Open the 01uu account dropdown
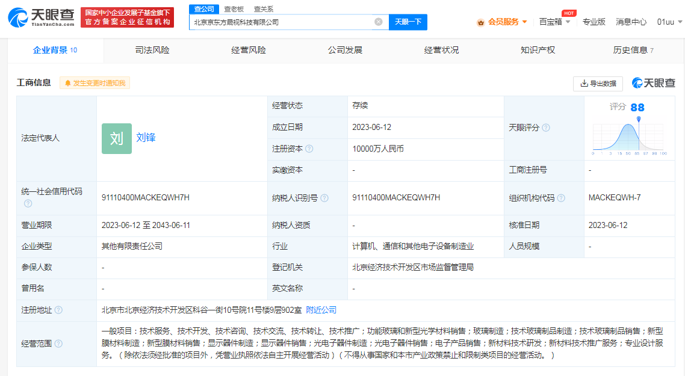The image size is (685, 376). tap(669, 22)
